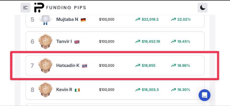Click Hatsadin K's bronze badge

(45, 65)
